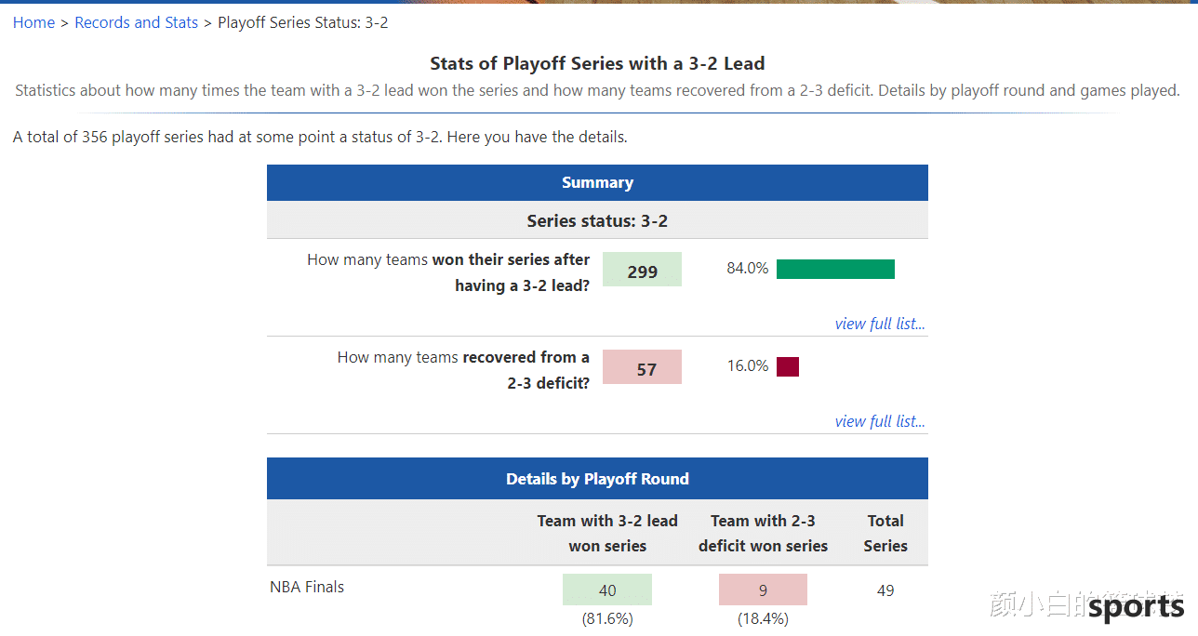The width and height of the screenshot is (1198, 636).
Task: Click the sports watermark logo
Action: [1136, 607]
